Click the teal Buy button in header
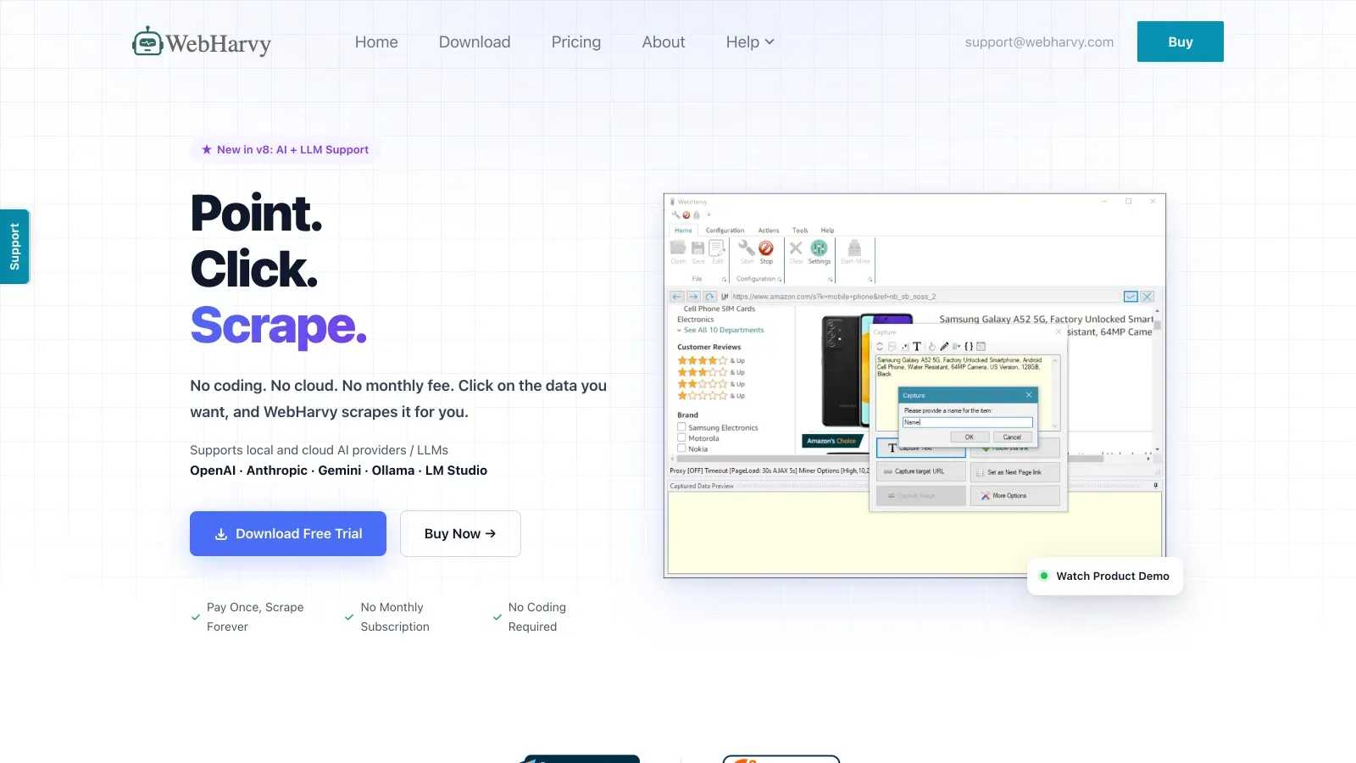This screenshot has height=763, width=1356. (x=1181, y=42)
